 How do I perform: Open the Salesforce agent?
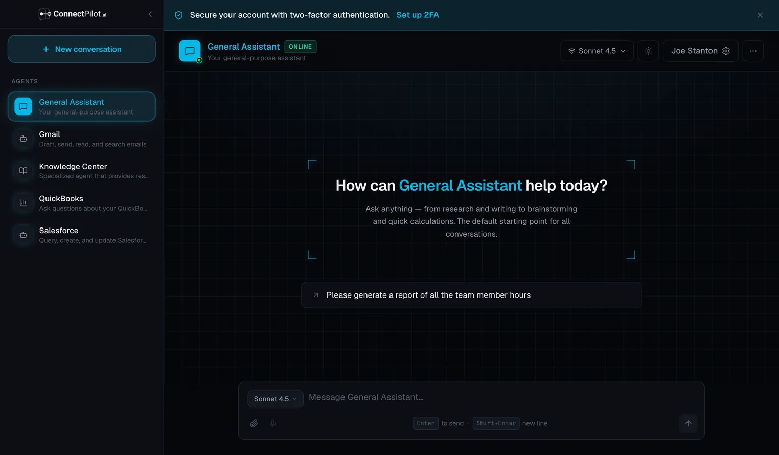click(82, 235)
